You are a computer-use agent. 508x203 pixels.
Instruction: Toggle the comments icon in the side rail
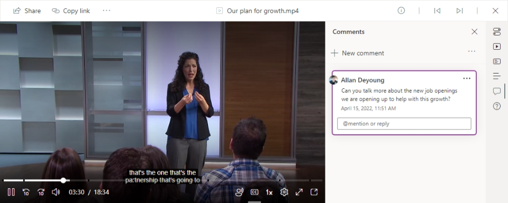(x=497, y=91)
